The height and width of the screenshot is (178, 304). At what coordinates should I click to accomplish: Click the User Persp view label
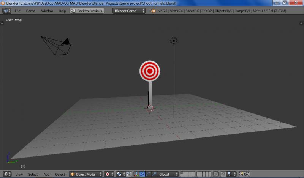pyautogui.click(x=14, y=20)
